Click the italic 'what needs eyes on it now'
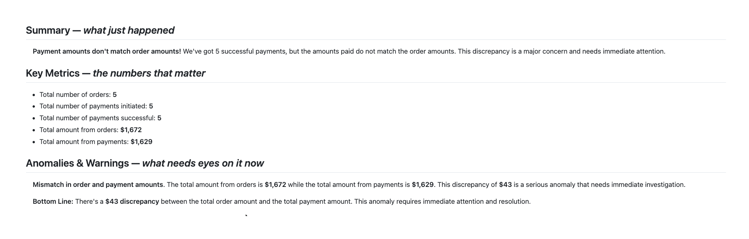This screenshot has width=749, height=239. pos(203,163)
